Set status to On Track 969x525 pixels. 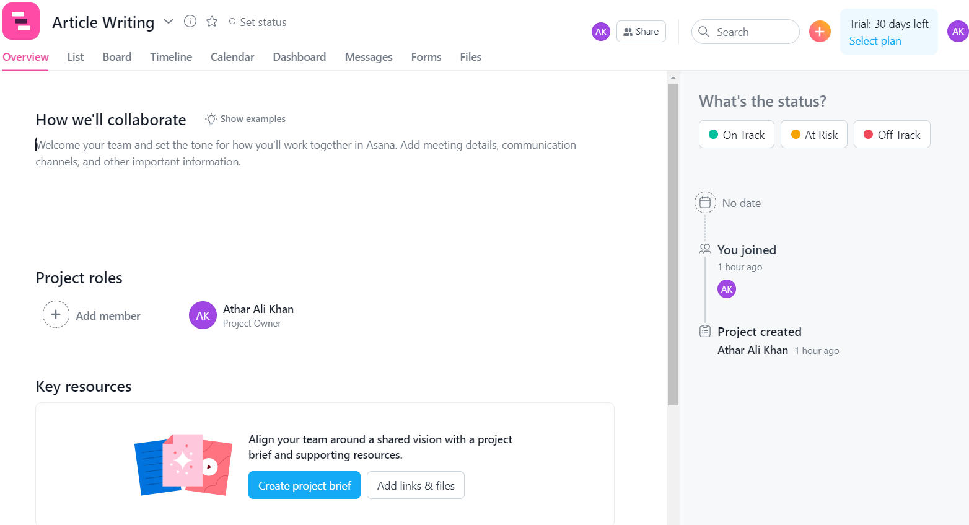(737, 135)
